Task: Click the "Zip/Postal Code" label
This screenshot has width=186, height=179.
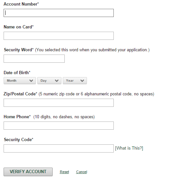Action: coord(20,94)
